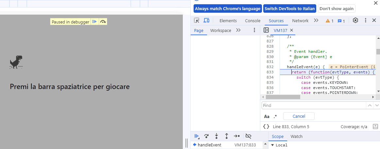Click line number 833 in the gutter
This screenshot has width=380, height=149.
tap(270, 72)
